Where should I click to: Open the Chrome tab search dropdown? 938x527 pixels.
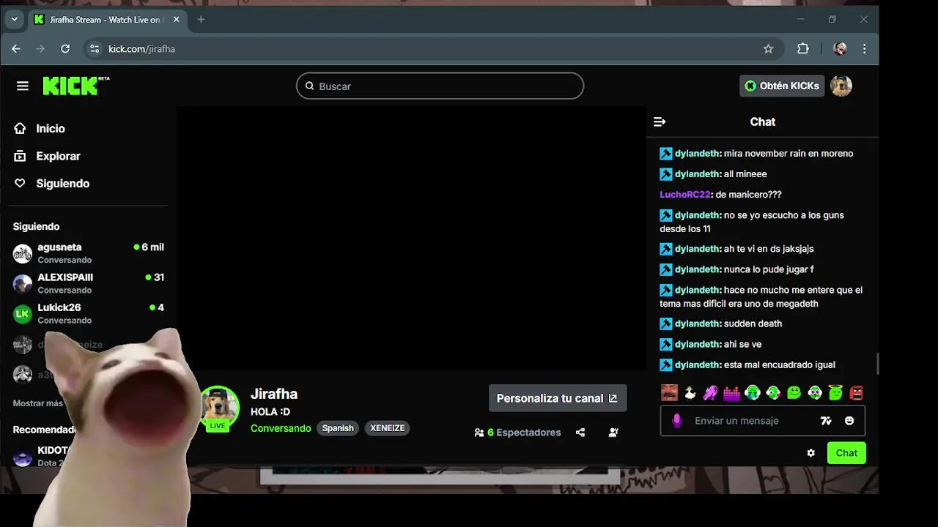(14, 20)
